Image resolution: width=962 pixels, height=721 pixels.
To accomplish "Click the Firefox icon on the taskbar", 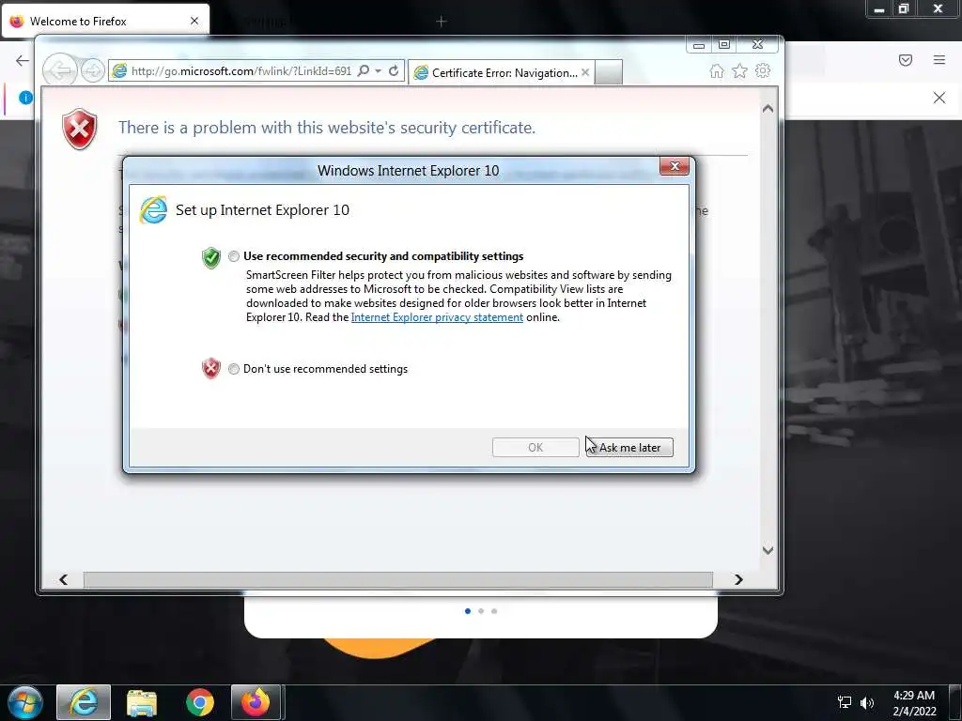I will coord(256,702).
